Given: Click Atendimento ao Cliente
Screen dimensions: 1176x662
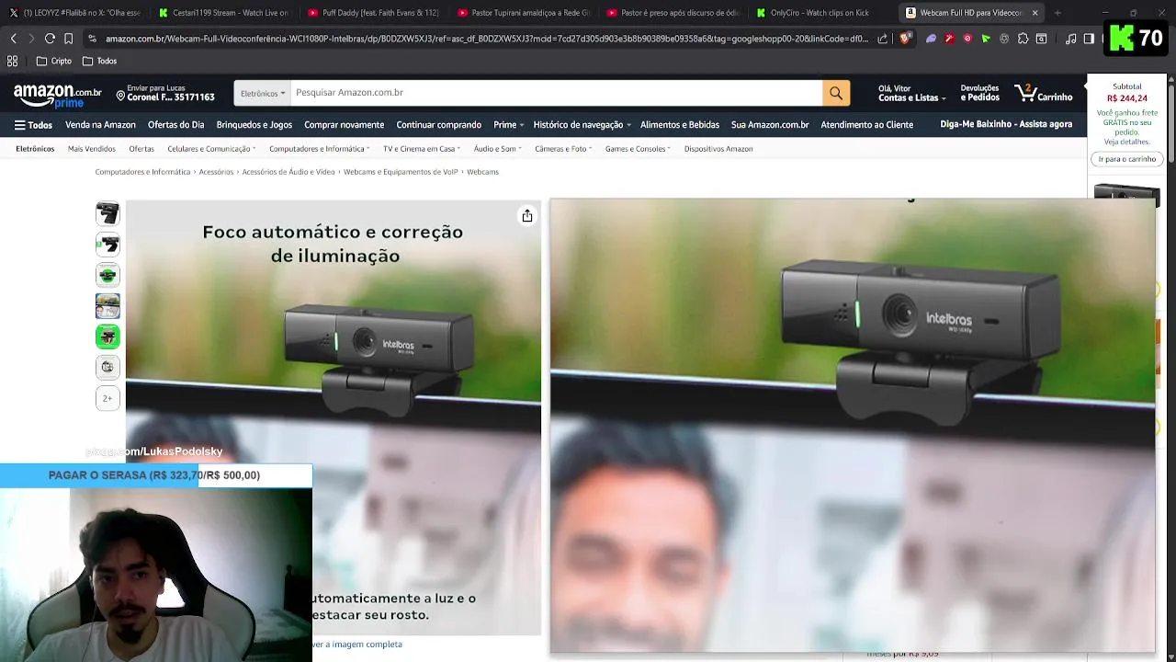Looking at the screenshot, I should 867,125.
